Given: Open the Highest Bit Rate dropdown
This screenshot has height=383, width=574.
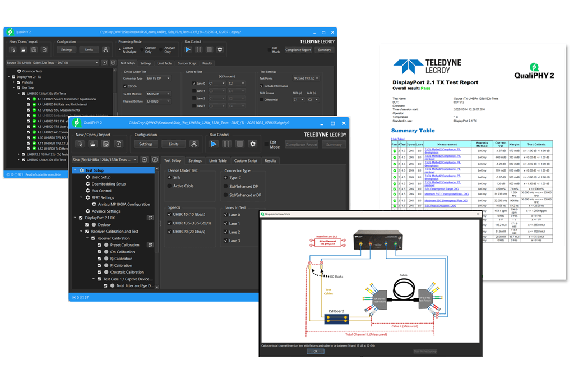Looking at the screenshot, I should pyautogui.click(x=158, y=101).
